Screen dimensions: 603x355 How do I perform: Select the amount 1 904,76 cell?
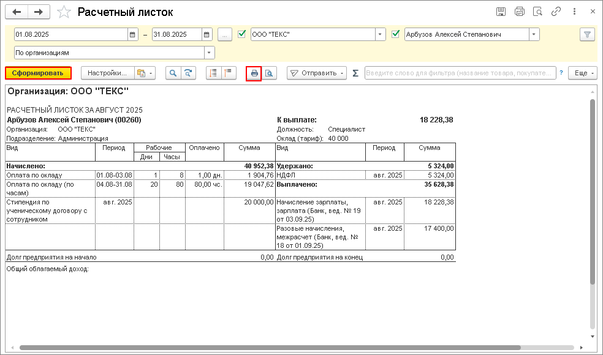[249, 175]
